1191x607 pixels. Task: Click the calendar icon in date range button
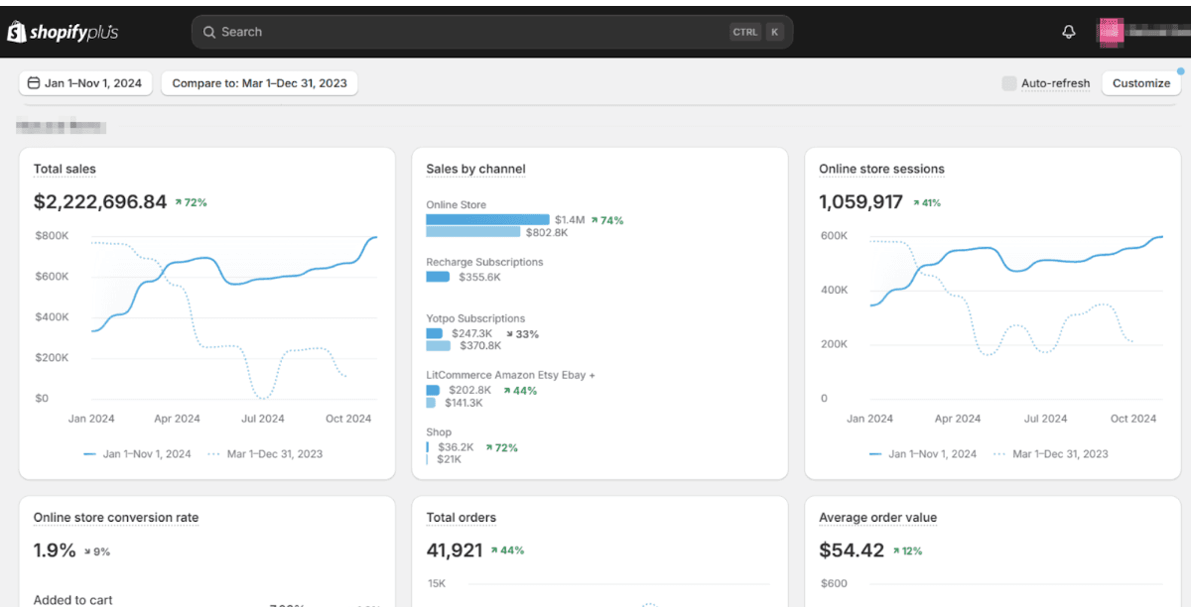click(34, 83)
